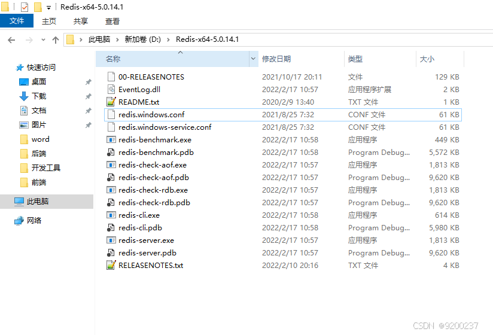
Task: Click the redis-server.exe file name
Action: click(x=146, y=240)
